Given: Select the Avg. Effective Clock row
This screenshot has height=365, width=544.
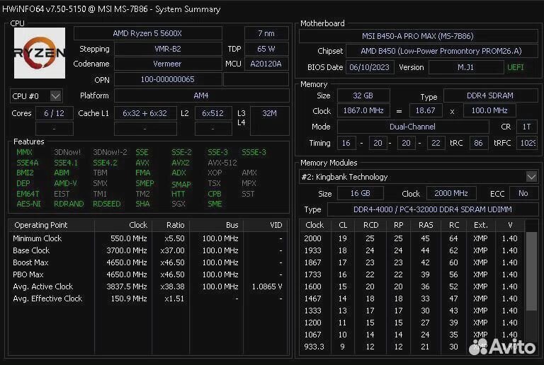Looking at the screenshot, I should pos(148,299).
